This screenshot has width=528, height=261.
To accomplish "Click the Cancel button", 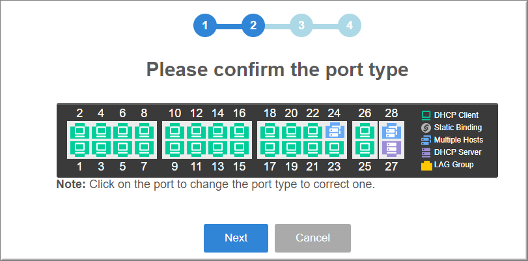I will click(313, 238).
